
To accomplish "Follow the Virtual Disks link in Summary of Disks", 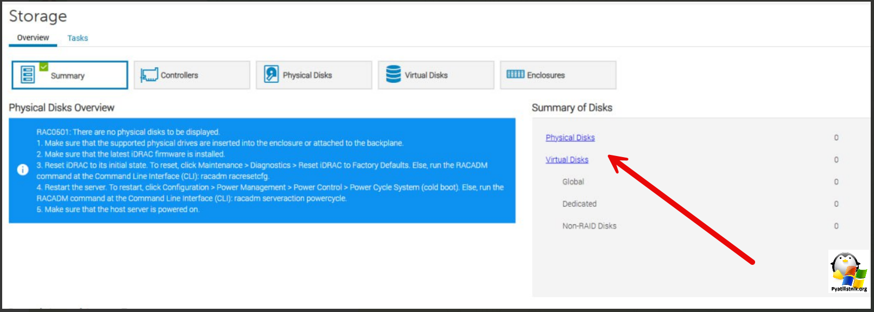I will (567, 160).
